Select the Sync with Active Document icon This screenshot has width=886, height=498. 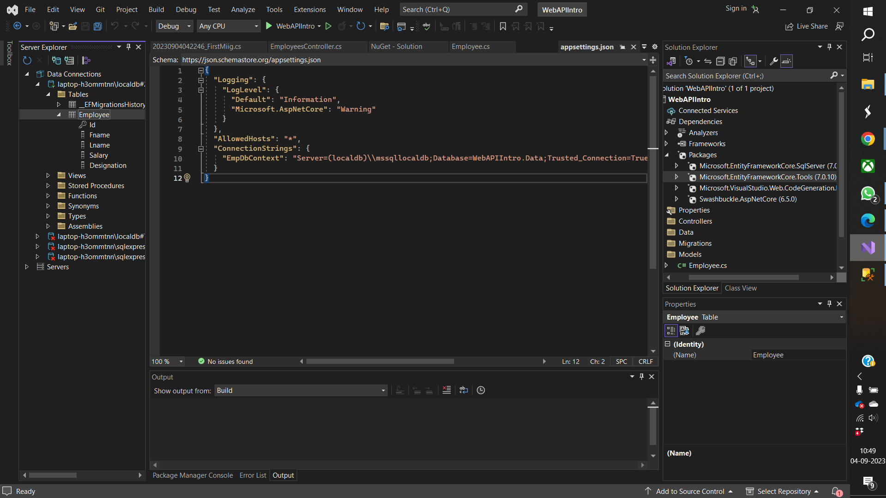pos(708,61)
